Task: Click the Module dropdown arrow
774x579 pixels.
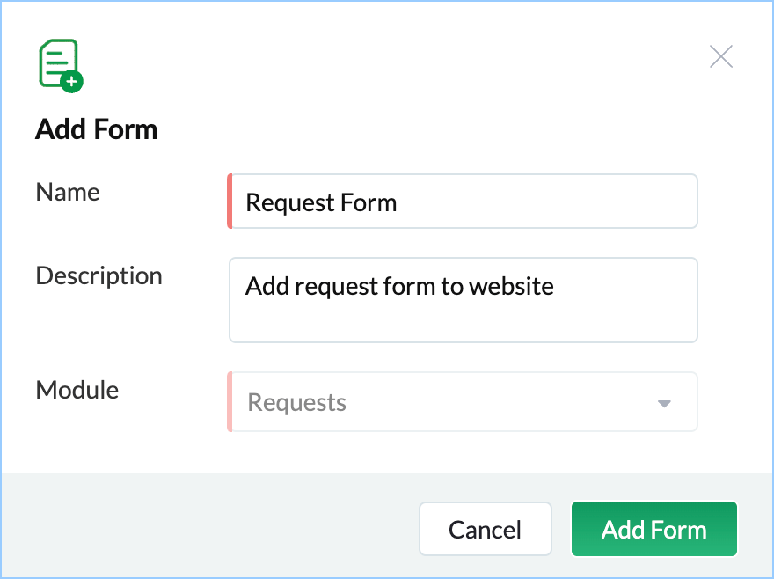Action: [664, 404]
